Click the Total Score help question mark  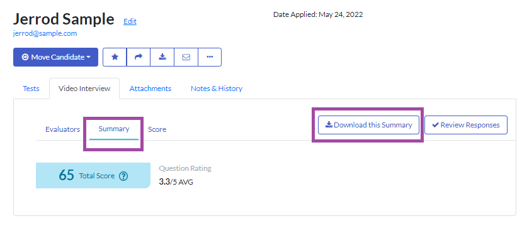pyautogui.click(x=123, y=176)
